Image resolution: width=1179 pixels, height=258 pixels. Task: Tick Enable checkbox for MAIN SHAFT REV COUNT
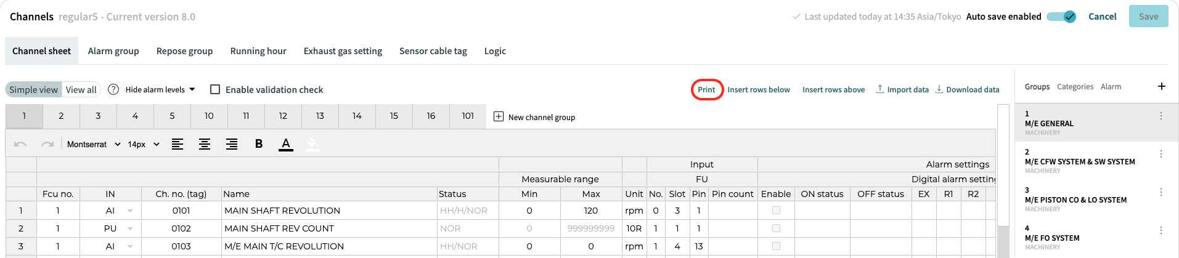[x=776, y=228]
